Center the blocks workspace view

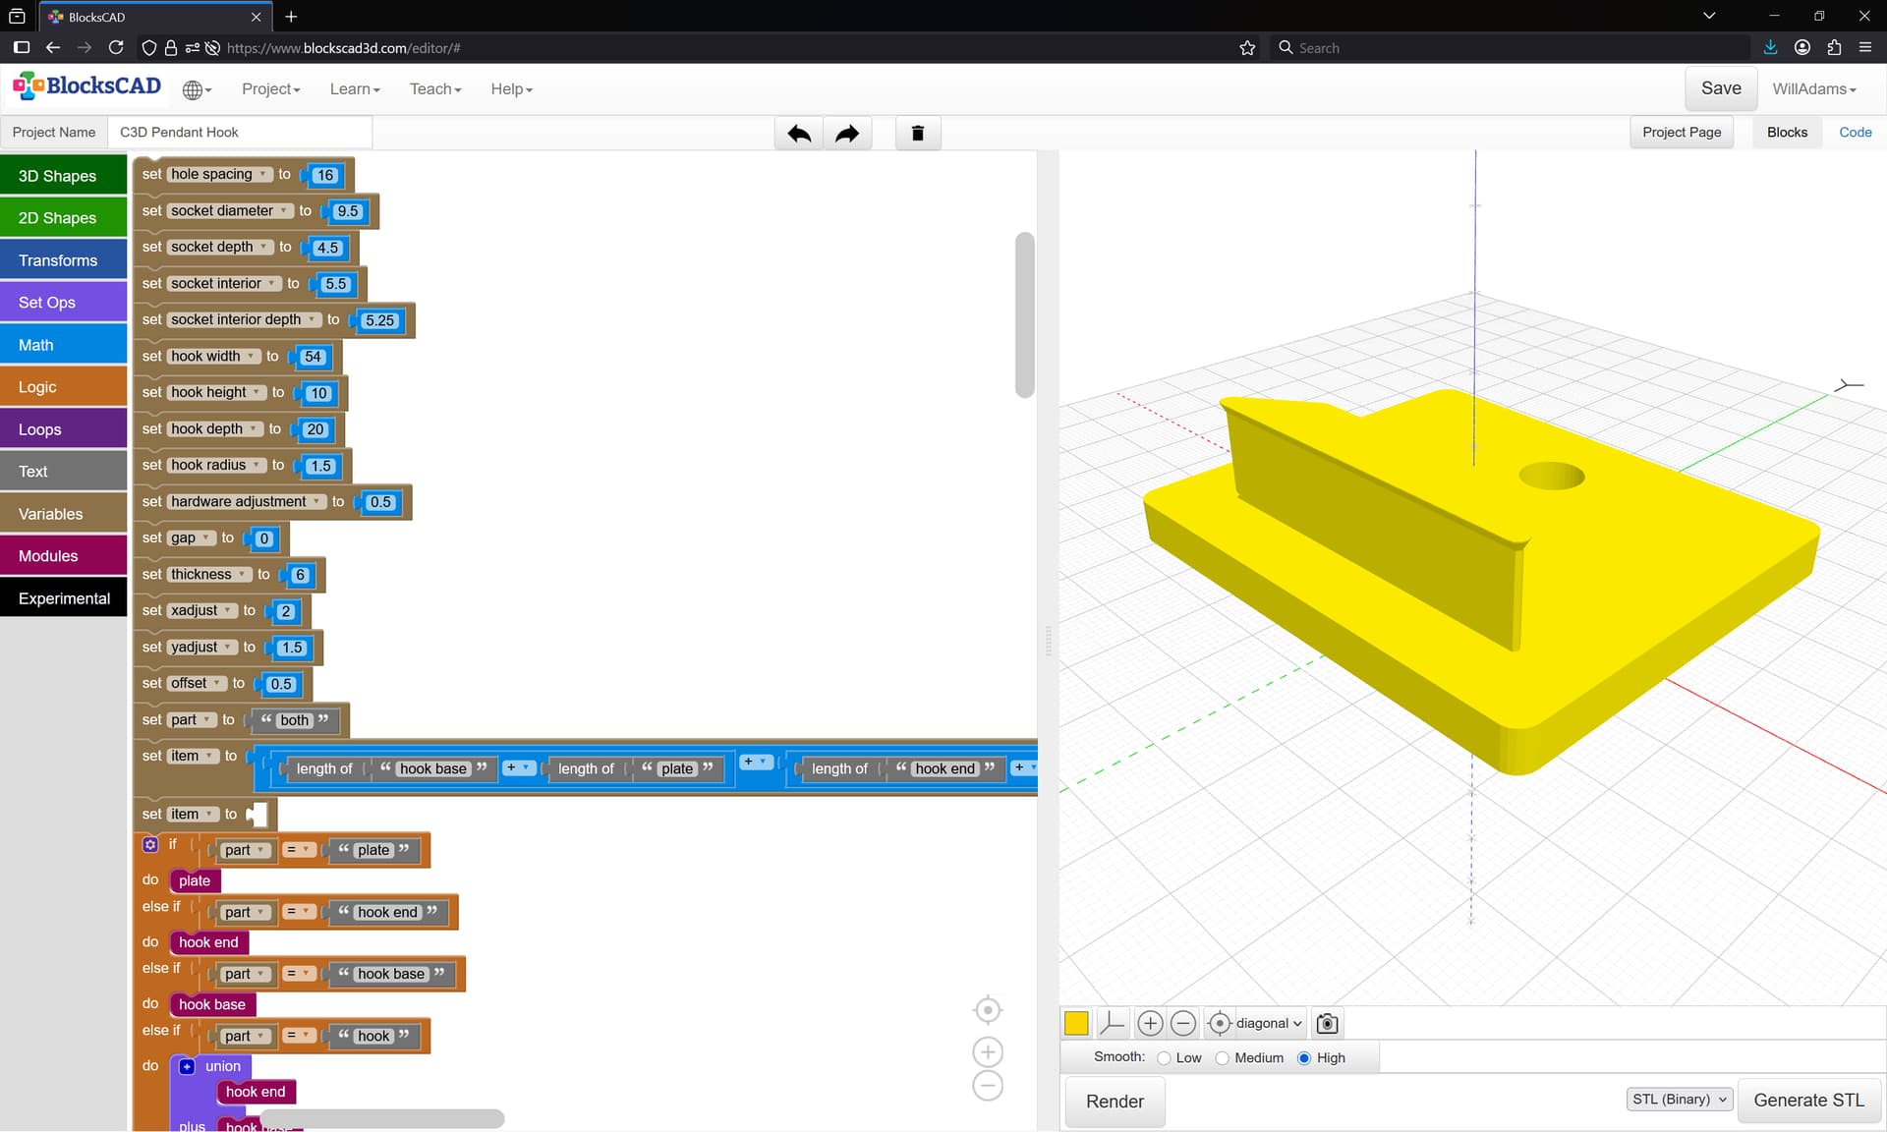(987, 1010)
